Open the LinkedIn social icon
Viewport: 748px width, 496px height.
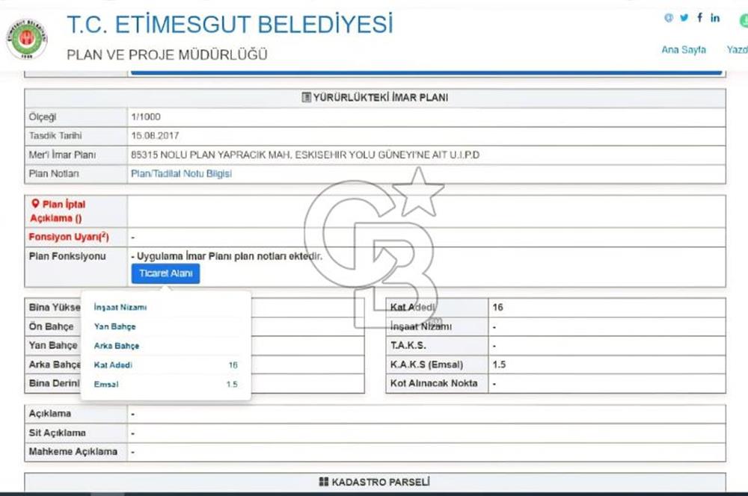click(716, 18)
